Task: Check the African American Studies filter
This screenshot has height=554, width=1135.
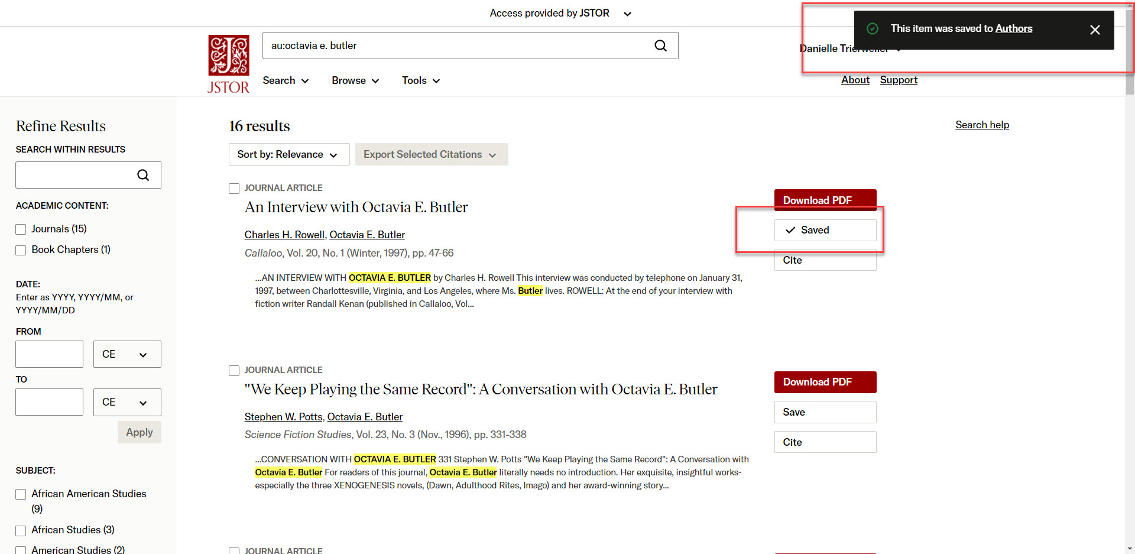Action: point(21,494)
